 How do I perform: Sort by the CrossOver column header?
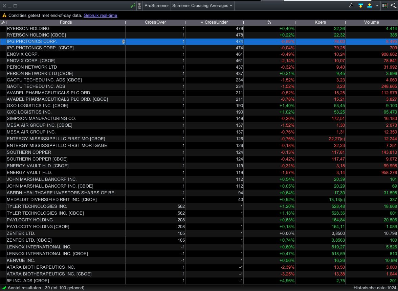tap(155, 22)
